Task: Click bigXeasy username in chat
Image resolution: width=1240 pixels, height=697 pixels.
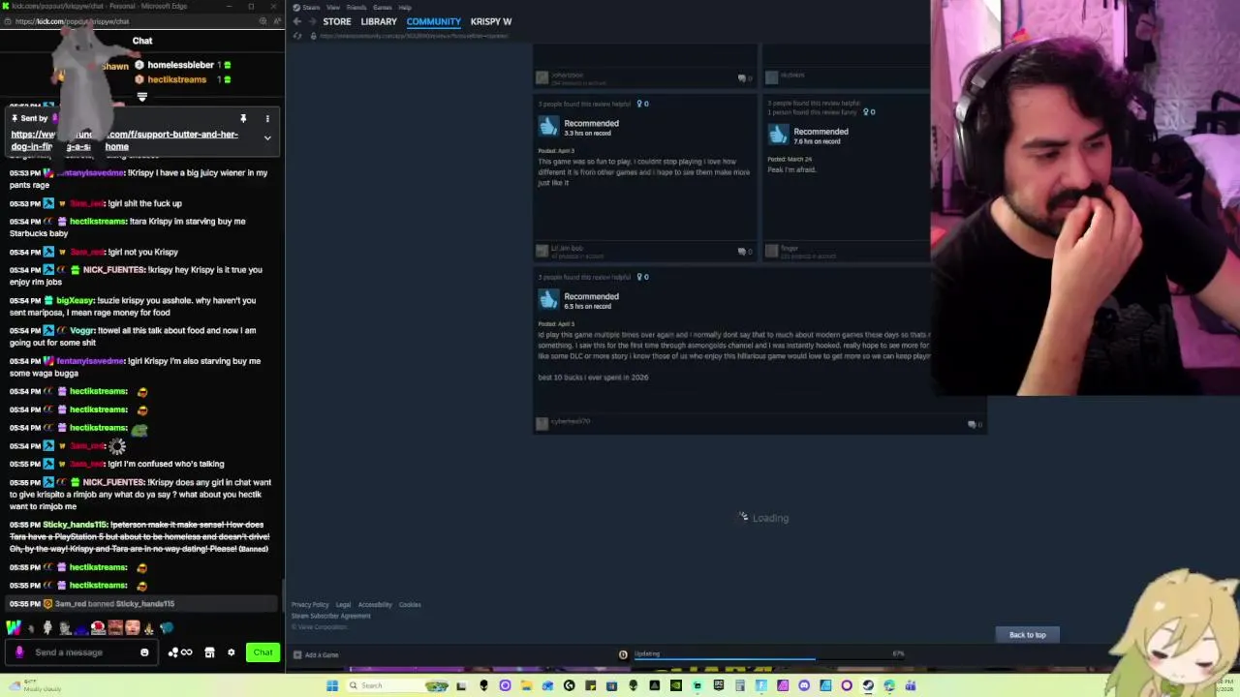Action: coord(75,300)
